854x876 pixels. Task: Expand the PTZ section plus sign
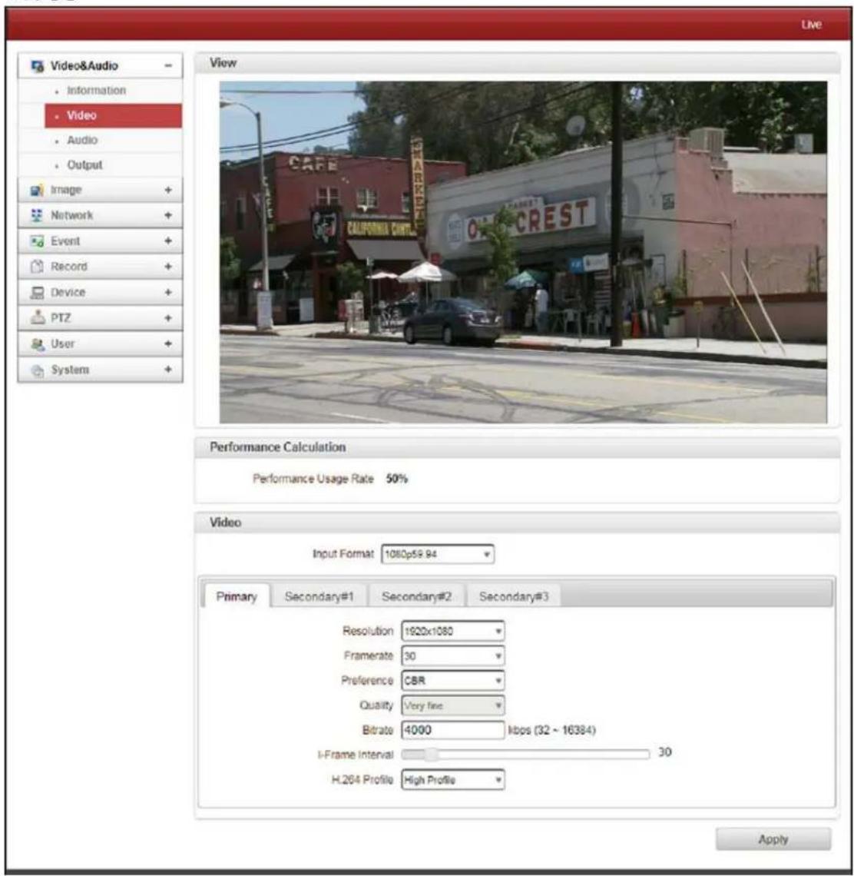pos(168,318)
